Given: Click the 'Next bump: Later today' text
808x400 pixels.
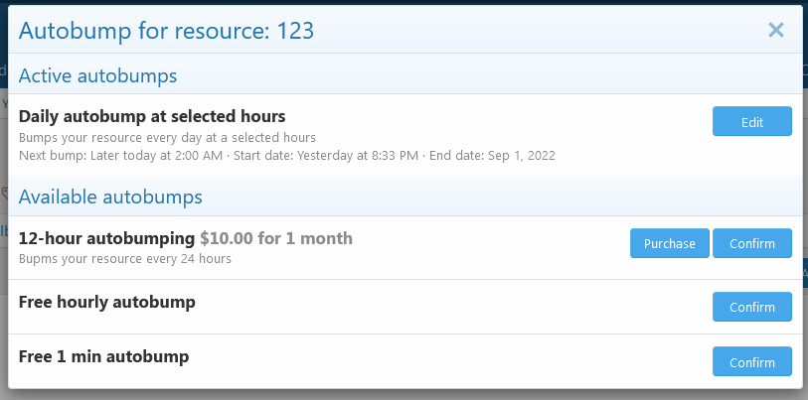Looking at the screenshot, I should coord(120,156).
